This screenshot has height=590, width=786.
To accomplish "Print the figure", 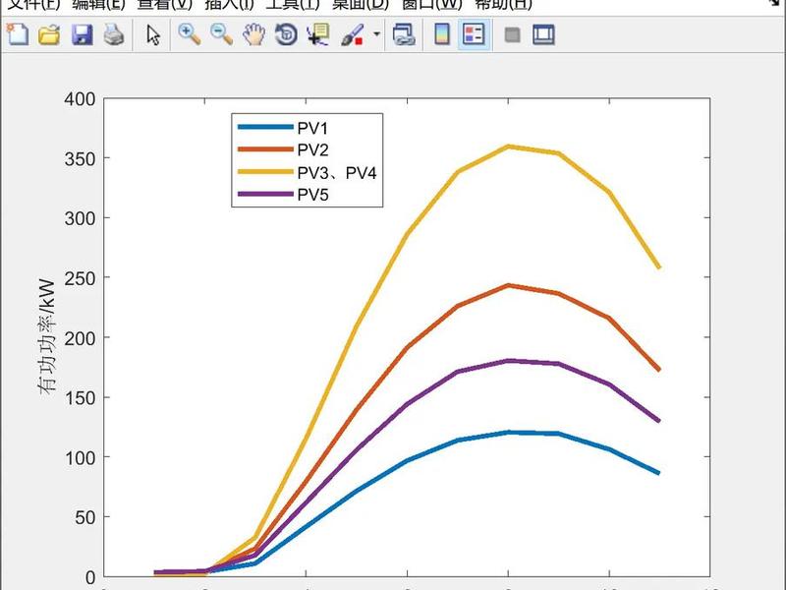I will coord(114,34).
